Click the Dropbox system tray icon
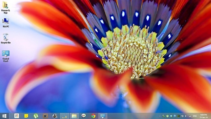211x119 pixels. click(x=171, y=116)
